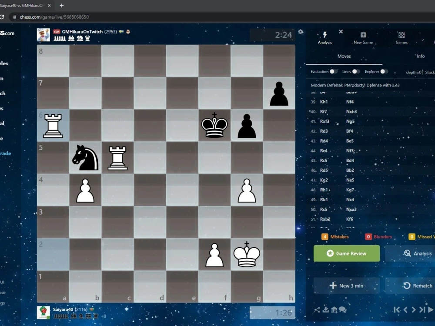Click move Kf6 in move list
The height and width of the screenshot is (326, 435).
(x=350, y=219)
